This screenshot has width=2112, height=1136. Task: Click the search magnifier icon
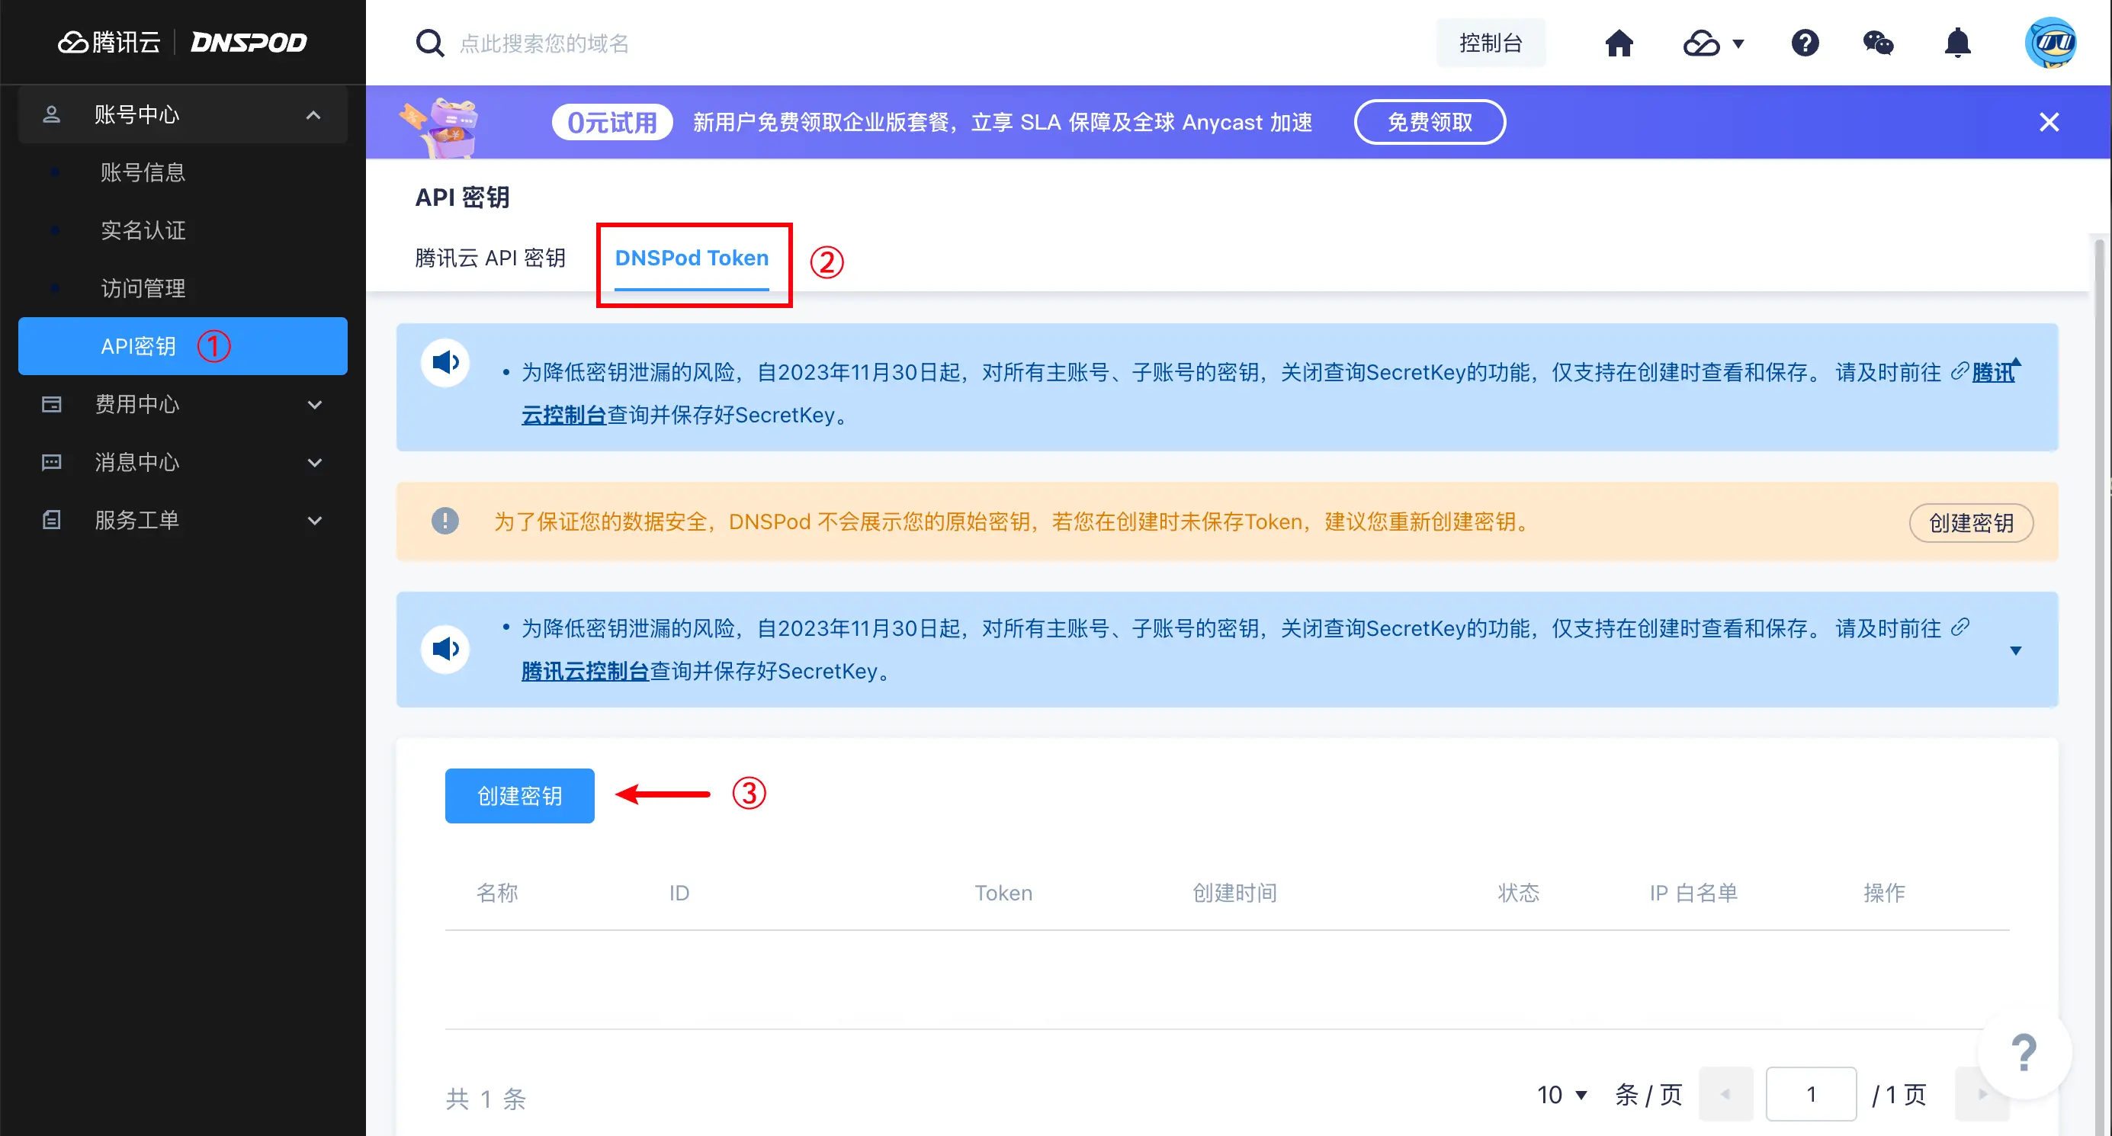(x=429, y=43)
